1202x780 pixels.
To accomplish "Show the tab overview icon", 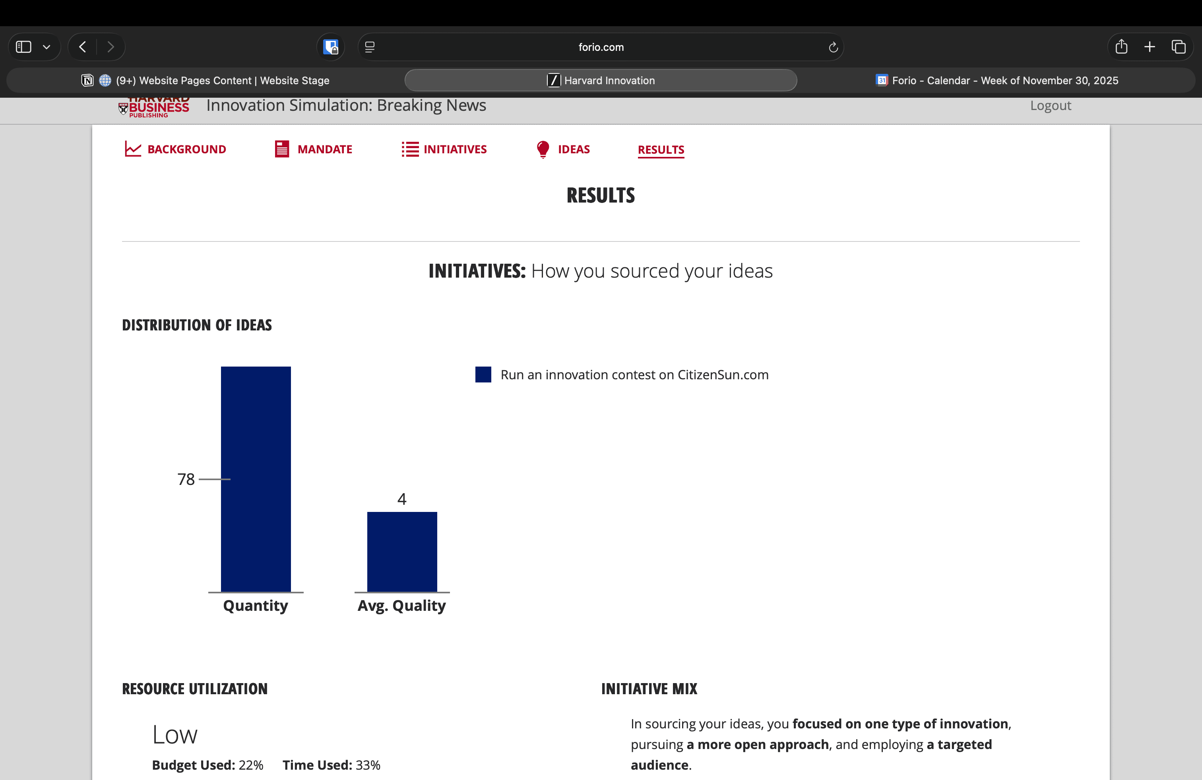I will [1178, 47].
